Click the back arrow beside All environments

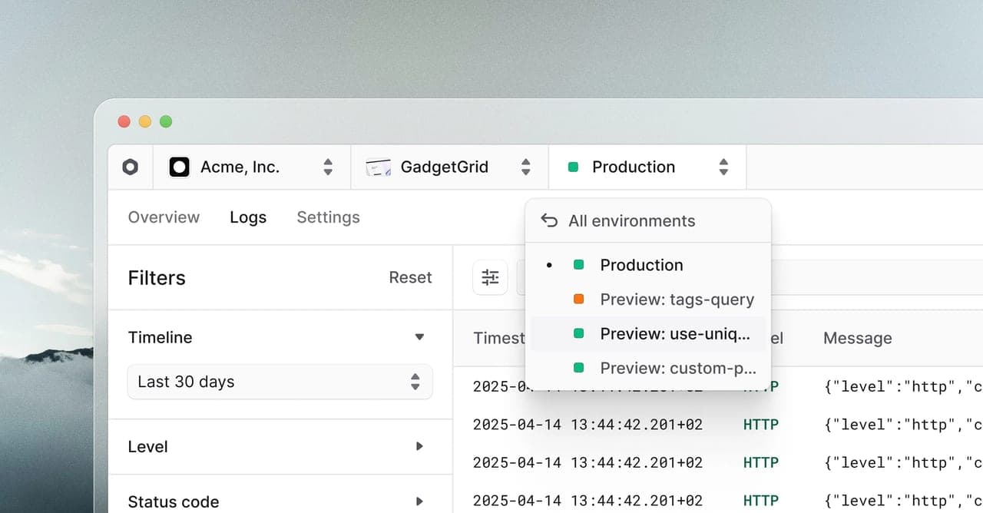tap(549, 221)
